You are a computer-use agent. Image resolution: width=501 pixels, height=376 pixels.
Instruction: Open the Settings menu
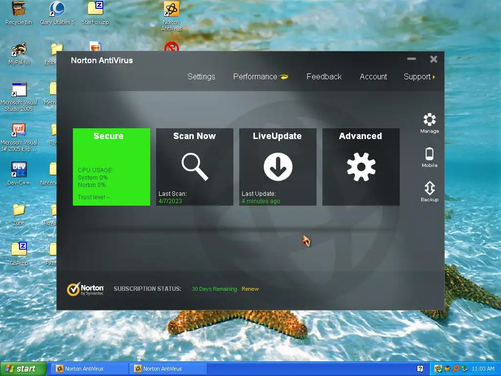pyautogui.click(x=201, y=77)
